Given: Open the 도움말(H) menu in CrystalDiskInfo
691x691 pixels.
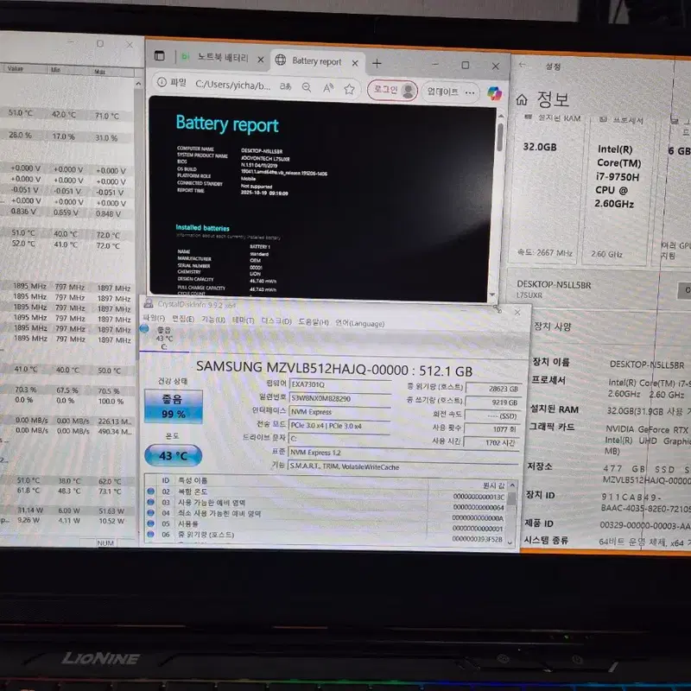Looking at the screenshot, I should 314,322.
